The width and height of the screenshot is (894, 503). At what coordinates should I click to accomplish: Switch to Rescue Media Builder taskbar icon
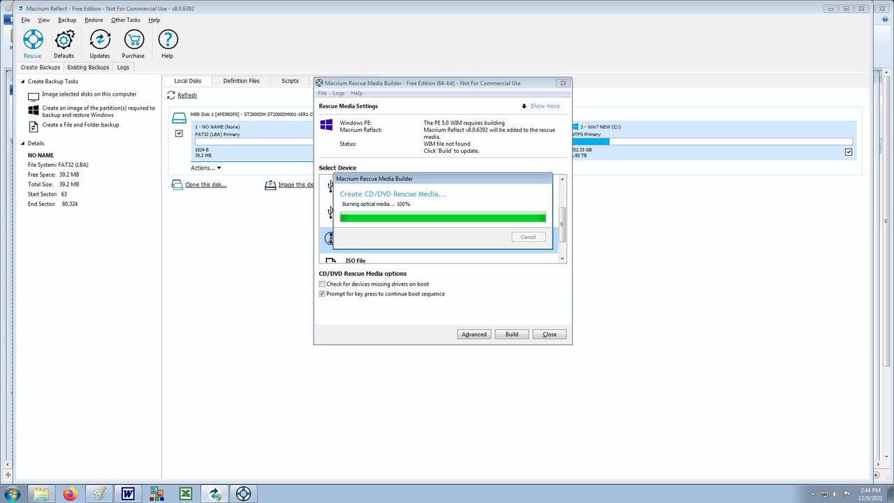(x=243, y=493)
